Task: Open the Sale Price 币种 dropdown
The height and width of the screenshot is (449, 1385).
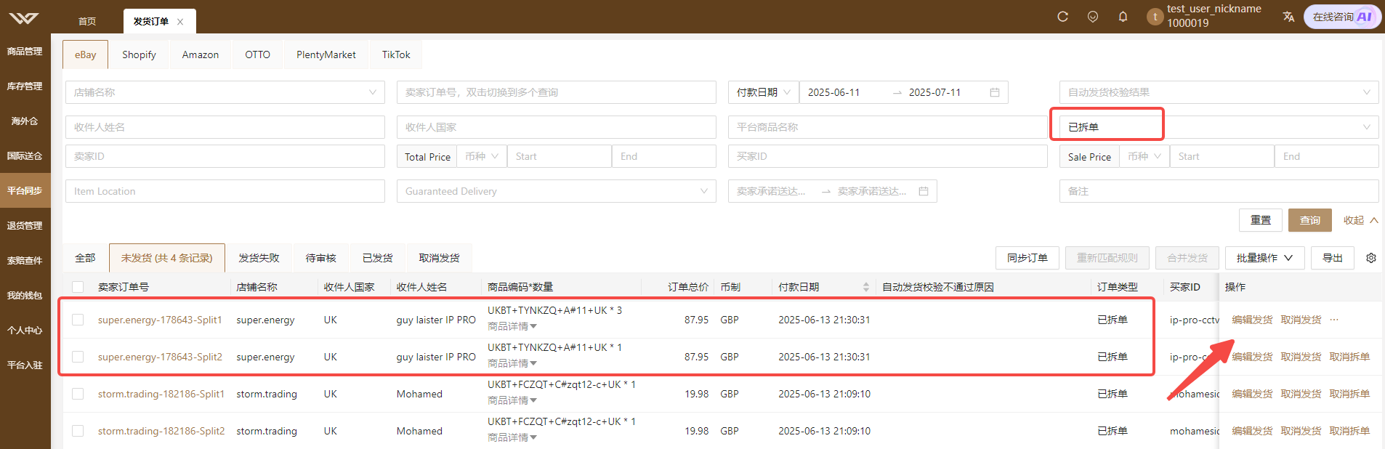Action: (1144, 156)
